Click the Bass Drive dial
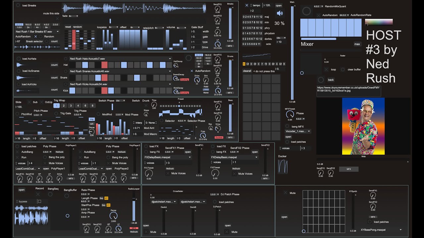 tap(218, 129)
